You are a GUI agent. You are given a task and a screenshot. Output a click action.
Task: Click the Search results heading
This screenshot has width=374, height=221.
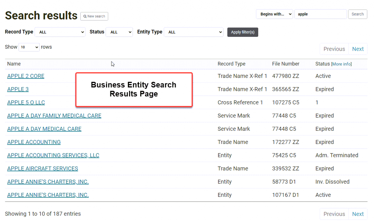point(41,15)
